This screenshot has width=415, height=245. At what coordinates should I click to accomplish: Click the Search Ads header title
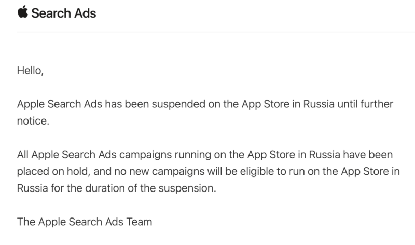click(x=63, y=13)
